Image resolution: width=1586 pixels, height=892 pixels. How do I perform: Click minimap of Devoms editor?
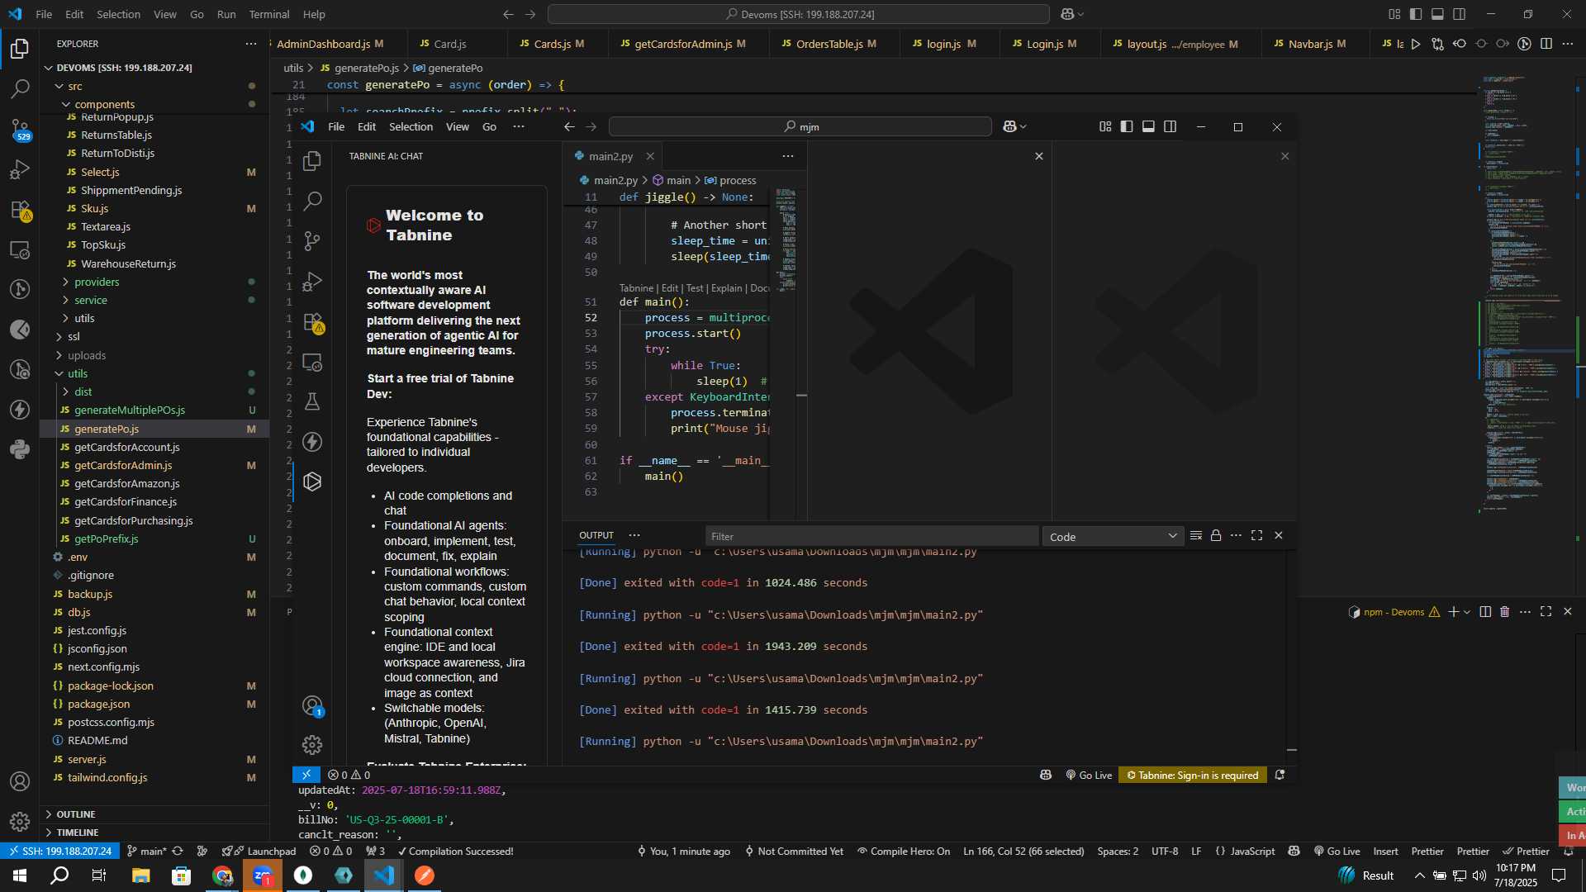point(1526,293)
